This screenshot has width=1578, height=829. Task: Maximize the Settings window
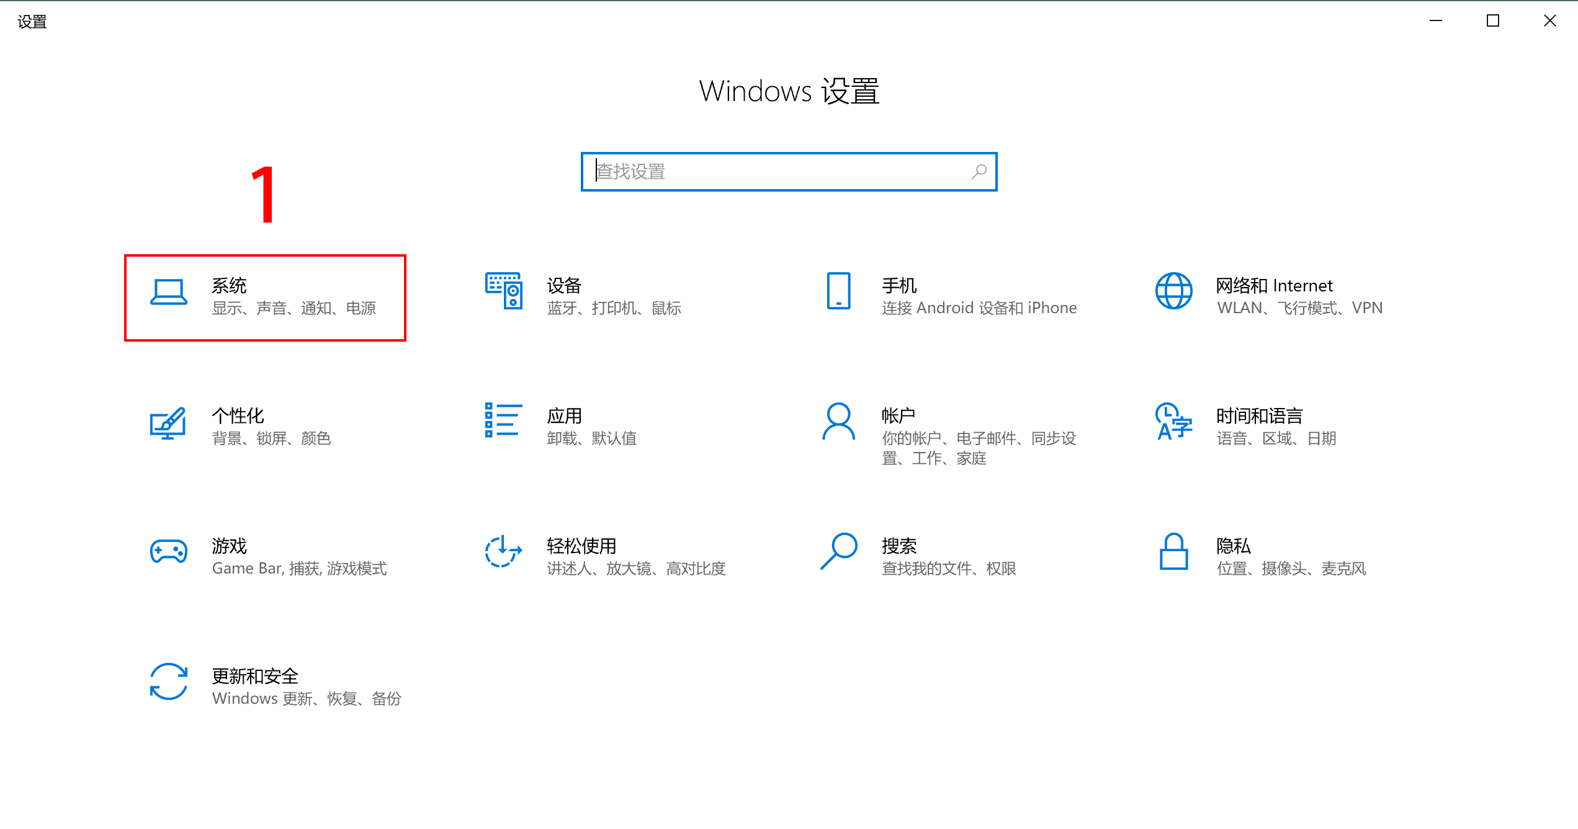(1492, 21)
